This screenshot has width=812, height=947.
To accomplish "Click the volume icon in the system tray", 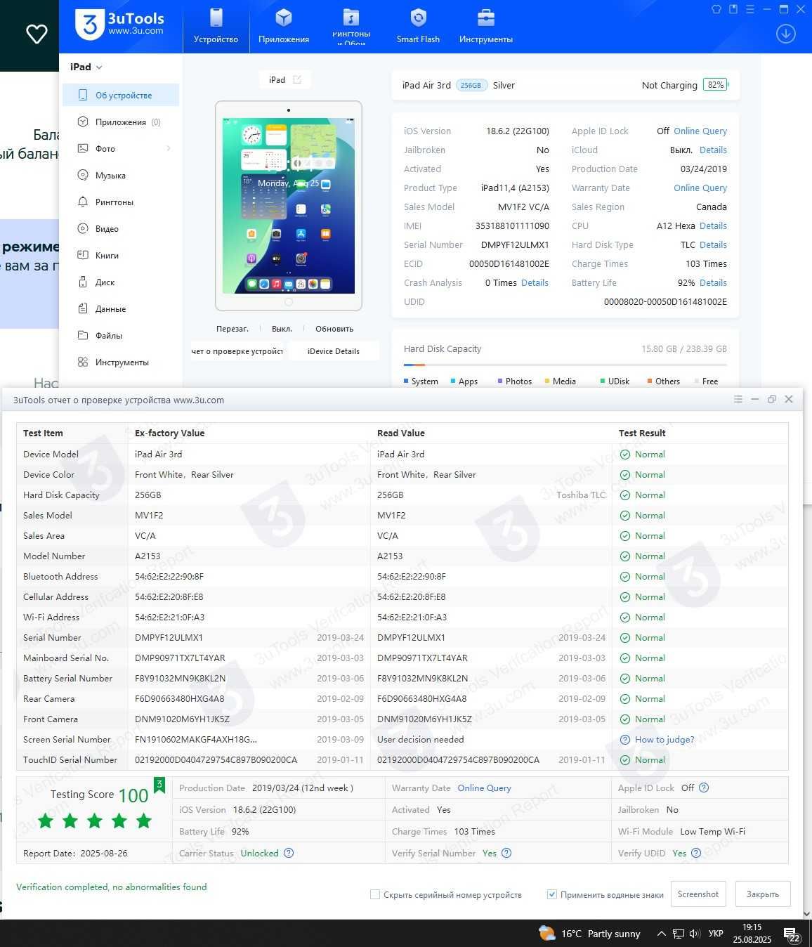I will (695, 934).
